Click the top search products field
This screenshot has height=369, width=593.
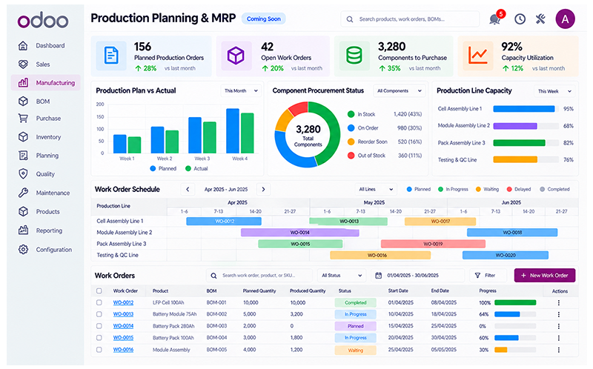410,19
